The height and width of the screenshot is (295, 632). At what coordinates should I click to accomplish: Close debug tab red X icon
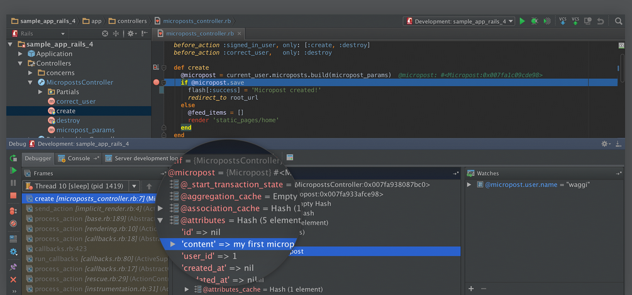[x=13, y=279]
